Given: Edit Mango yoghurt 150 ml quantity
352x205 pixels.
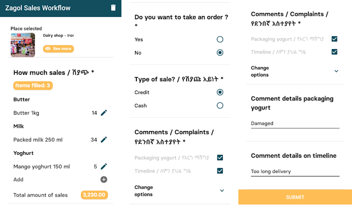Looking at the screenshot, I should point(104,166).
